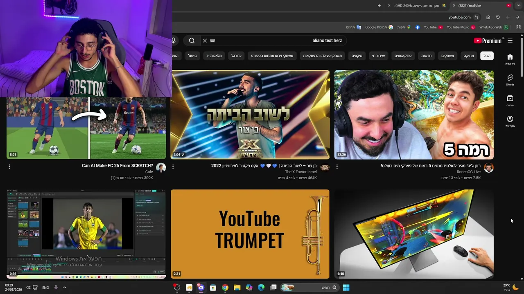Open the volume control in system tray
Screen dimensions: 524x294
tap(28, 287)
